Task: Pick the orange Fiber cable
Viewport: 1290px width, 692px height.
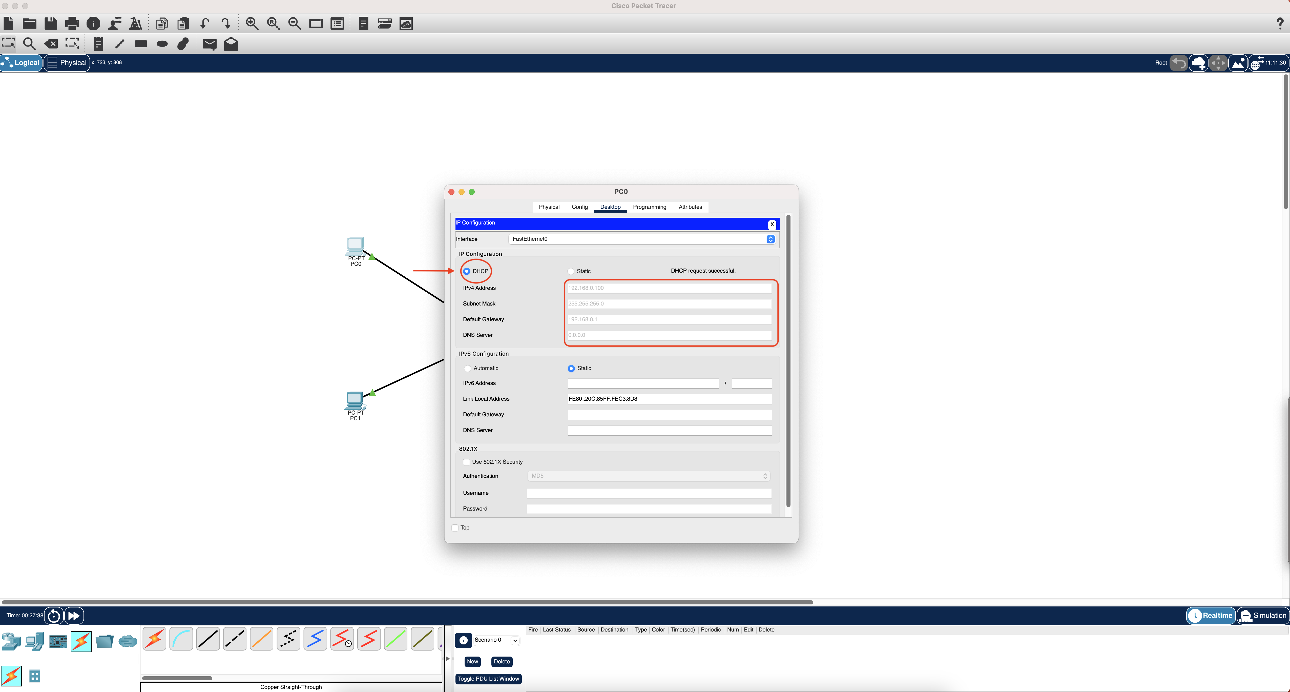Action: click(261, 639)
